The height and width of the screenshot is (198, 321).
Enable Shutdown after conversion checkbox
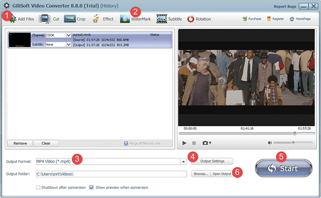pyautogui.click(x=38, y=187)
